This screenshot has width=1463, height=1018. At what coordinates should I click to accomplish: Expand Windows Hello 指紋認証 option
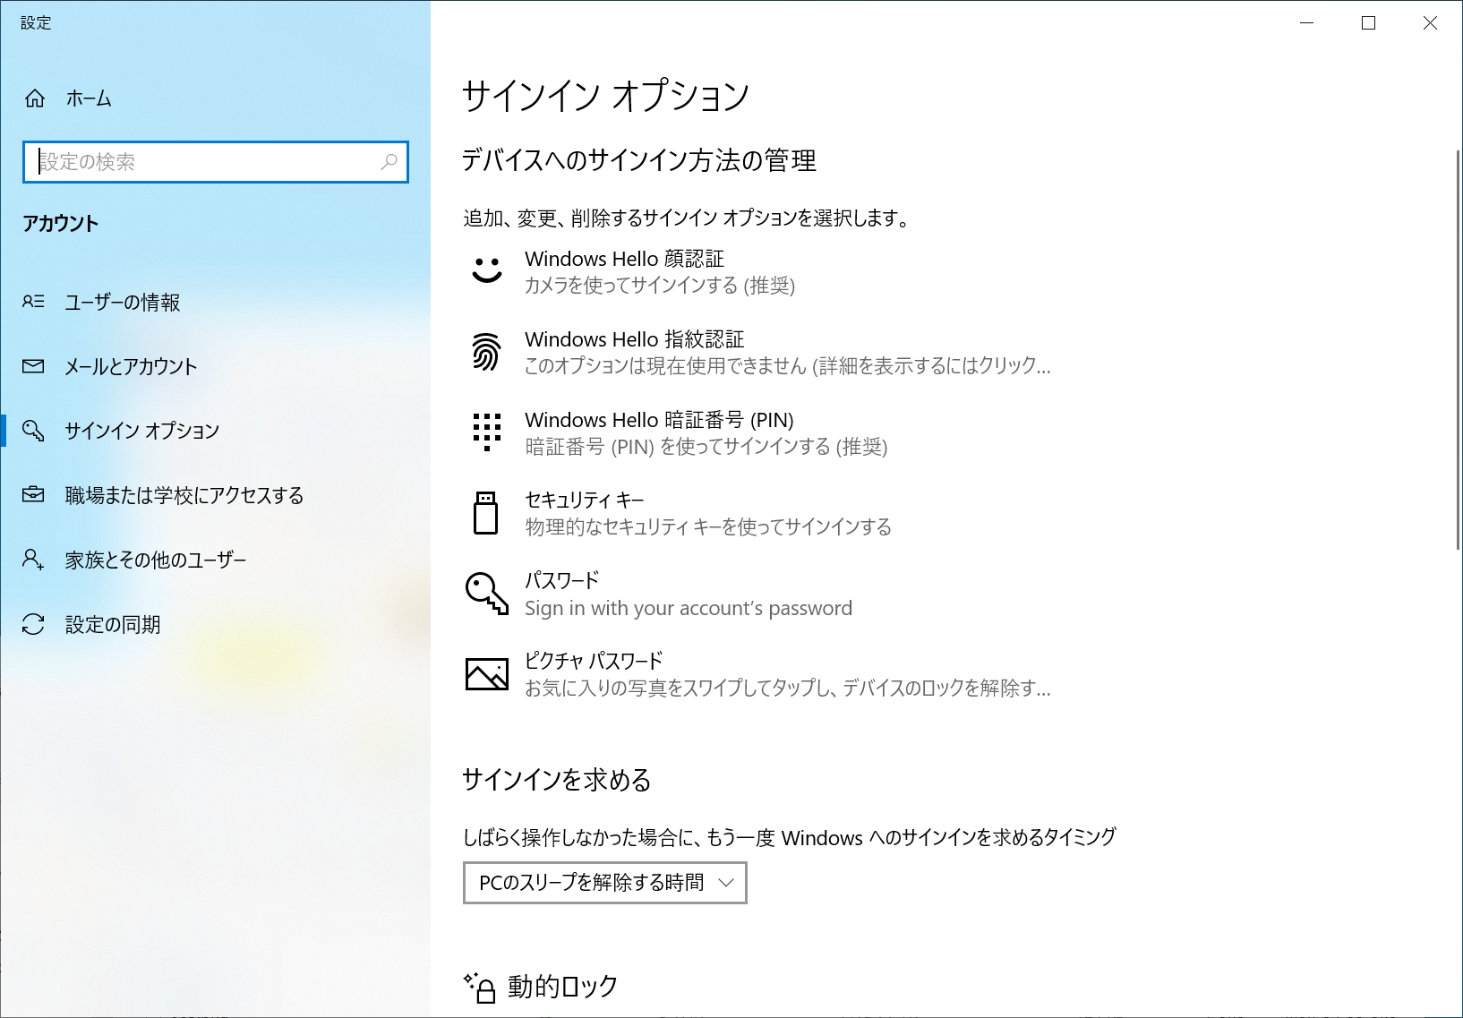pos(757,352)
